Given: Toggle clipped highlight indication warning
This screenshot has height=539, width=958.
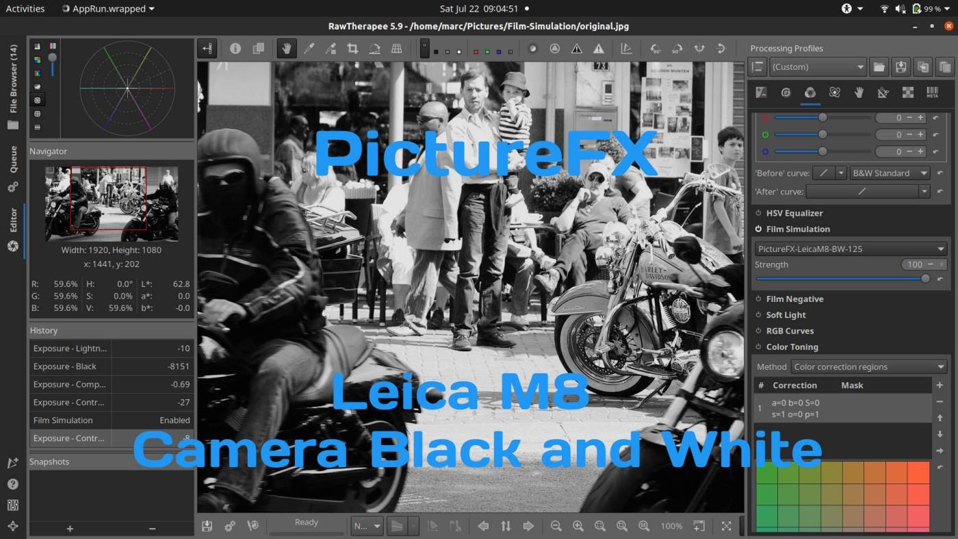Looking at the screenshot, I should coord(599,49).
